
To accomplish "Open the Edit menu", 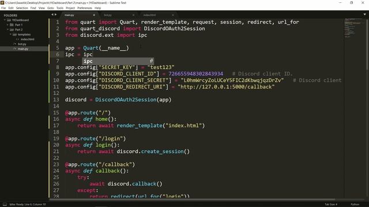I will (11, 8).
